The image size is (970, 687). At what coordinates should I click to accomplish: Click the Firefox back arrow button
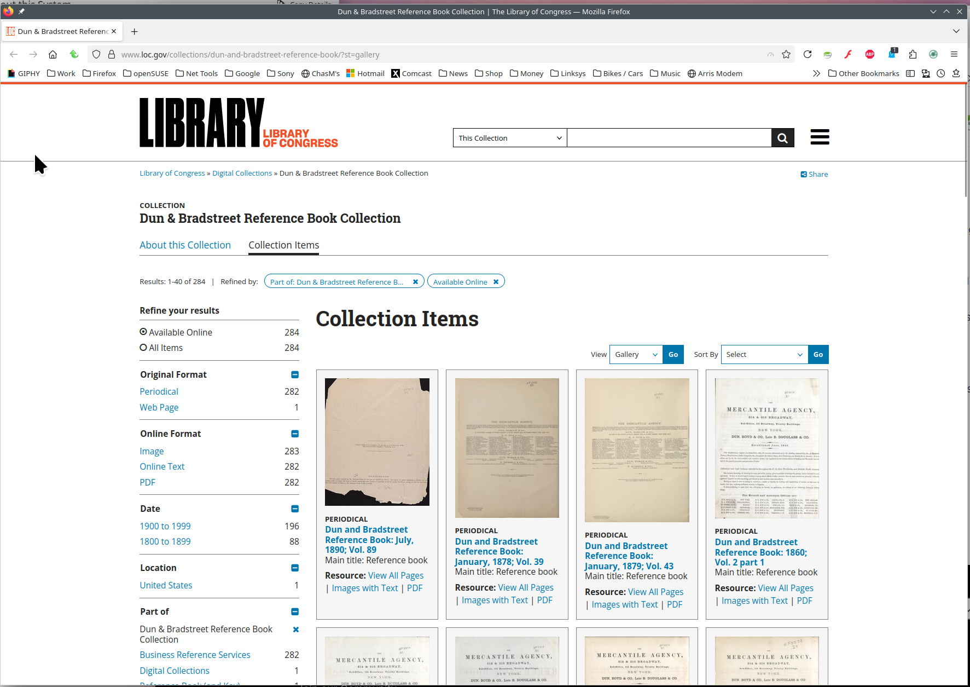(x=14, y=54)
